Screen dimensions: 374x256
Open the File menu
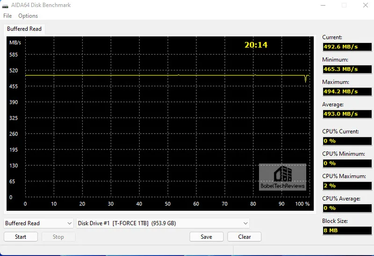coord(7,16)
